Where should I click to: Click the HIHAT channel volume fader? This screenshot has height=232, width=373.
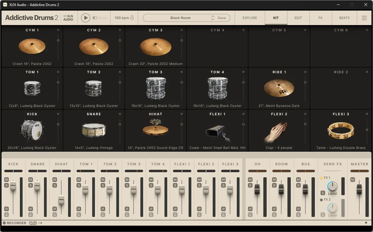point(61,200)
